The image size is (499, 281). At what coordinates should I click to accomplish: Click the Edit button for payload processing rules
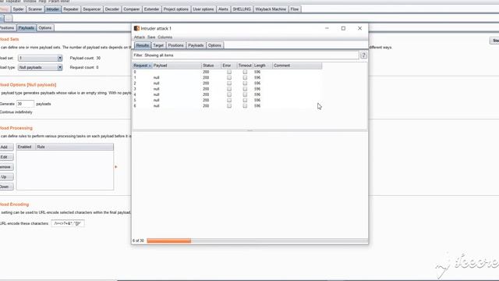6,157
